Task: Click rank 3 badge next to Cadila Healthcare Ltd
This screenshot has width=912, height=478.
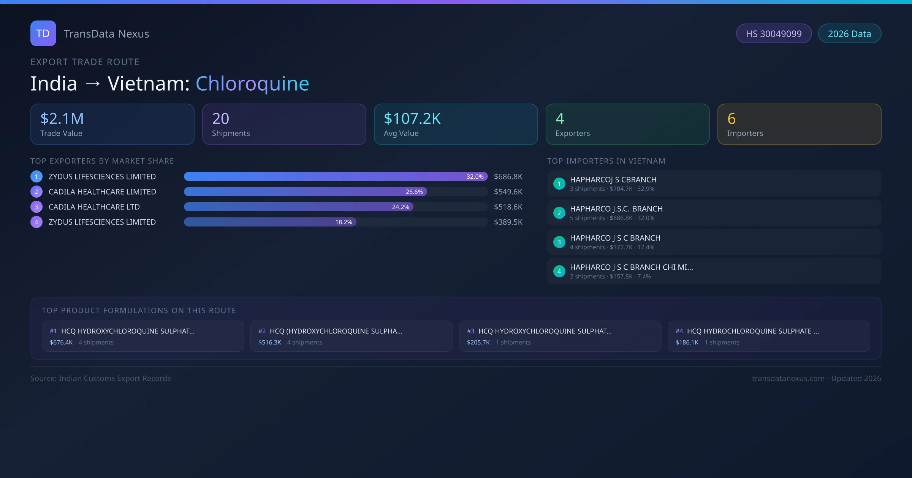Action: pos(36,207)
